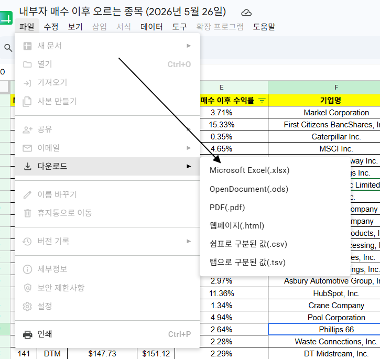Click the download arrow icon beside 다운로드
Screen dimensions: 380x359
[28, 166]
